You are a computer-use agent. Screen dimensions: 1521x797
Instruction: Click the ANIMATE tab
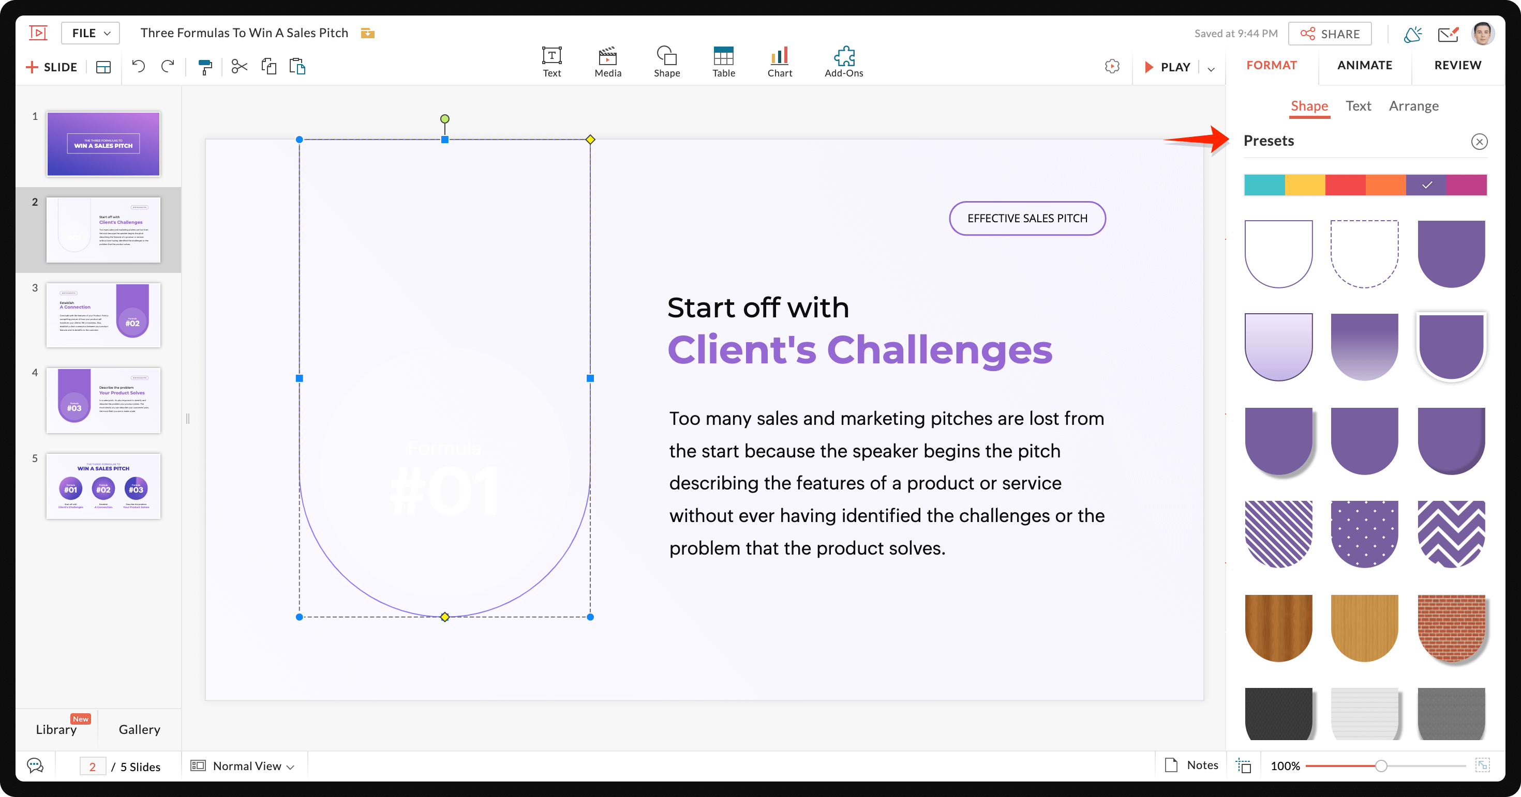(1364, 64)
